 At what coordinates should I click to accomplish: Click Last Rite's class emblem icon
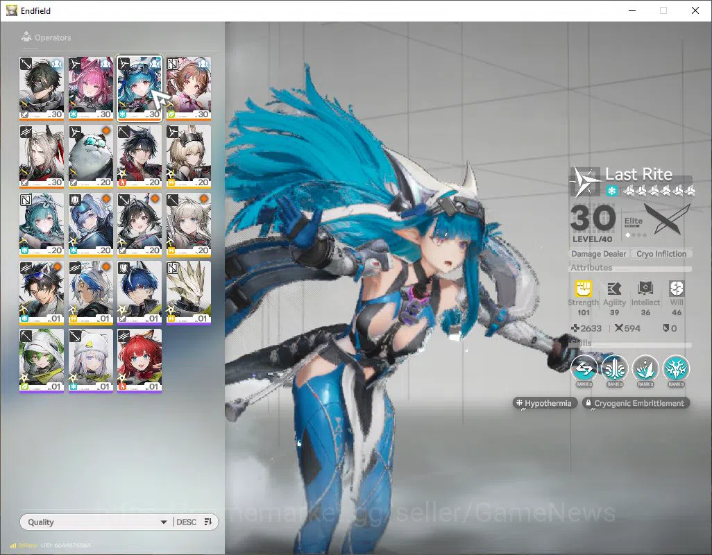tap(585, 182)
